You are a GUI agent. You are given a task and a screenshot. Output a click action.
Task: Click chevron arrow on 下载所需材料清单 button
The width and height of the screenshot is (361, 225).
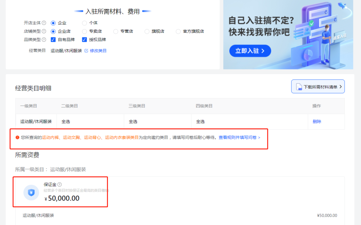[x=341, y=87]
